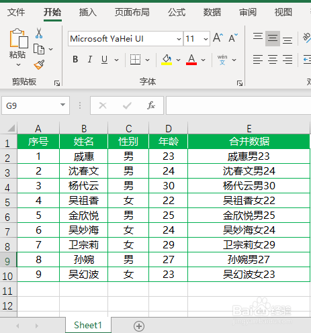Screen dimensions: 311x333
Task: Expand the Name Box dropdown
Action: (x=63, y=105)
